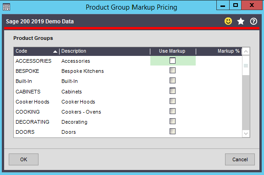264x175 pixels.
Task: Select the CABINETS code cell
Action: coord(37,92)
